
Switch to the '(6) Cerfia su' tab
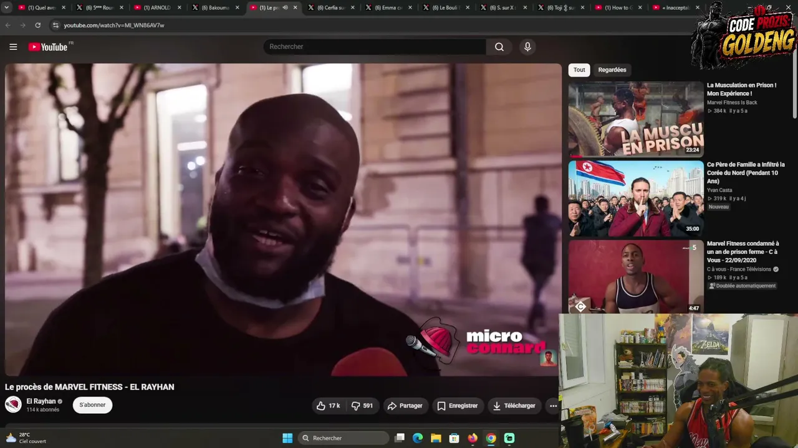(331, 7)
